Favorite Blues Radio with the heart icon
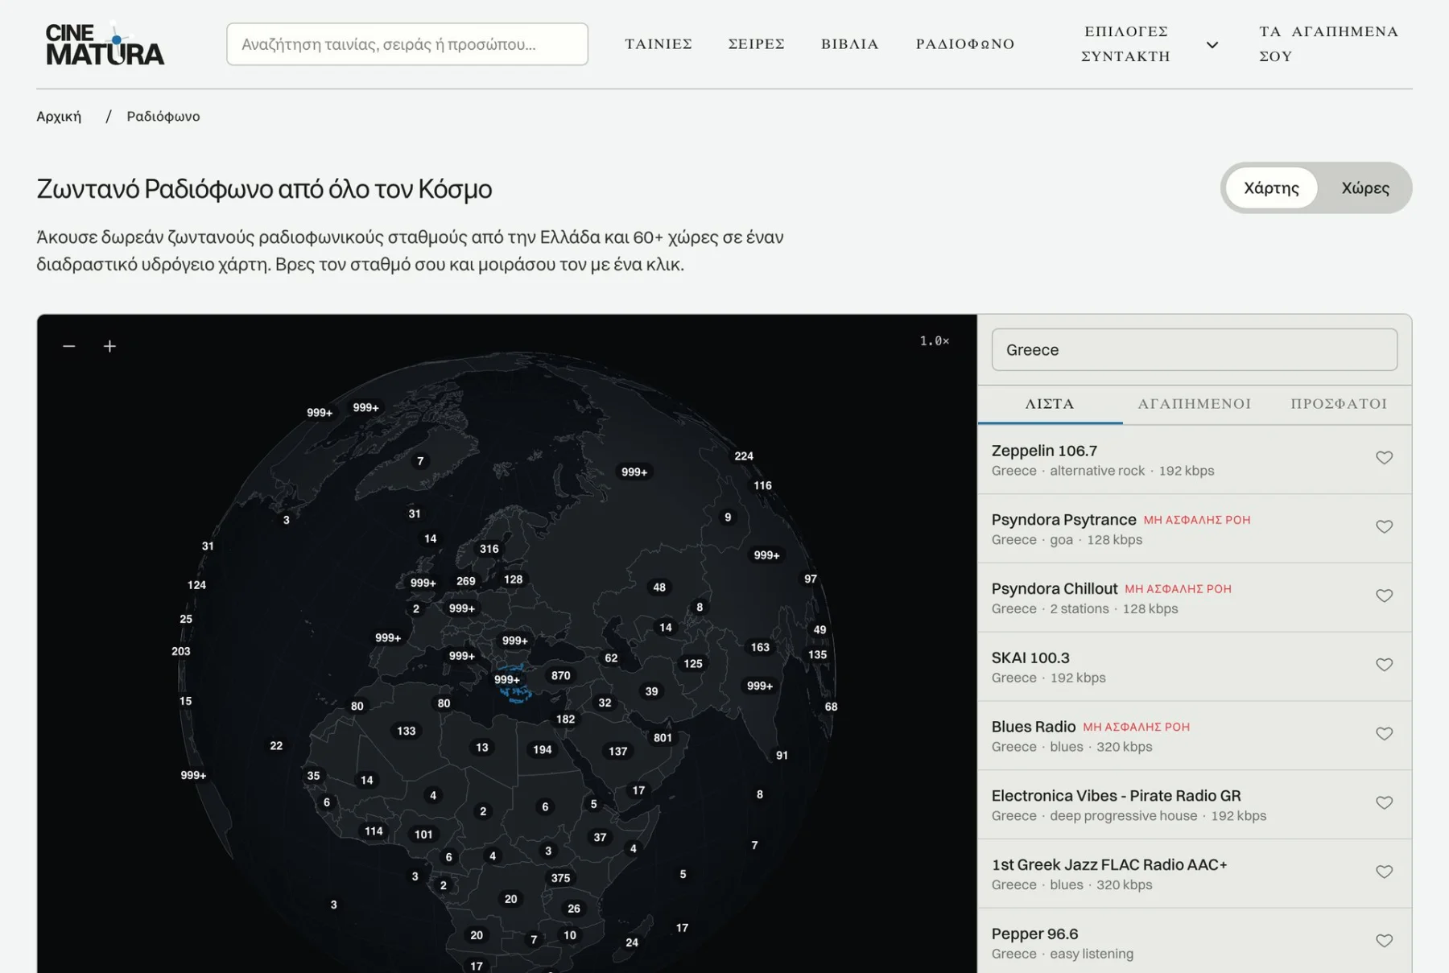1449x973 pixels. pyautogui.click(x=1384, y=734)
